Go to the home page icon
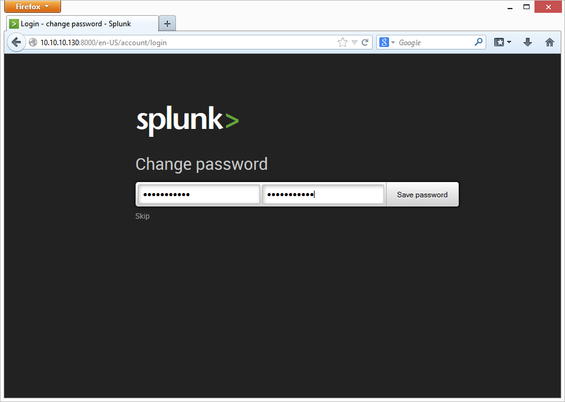Screen dimensions: 565x402 pos(549,43)
